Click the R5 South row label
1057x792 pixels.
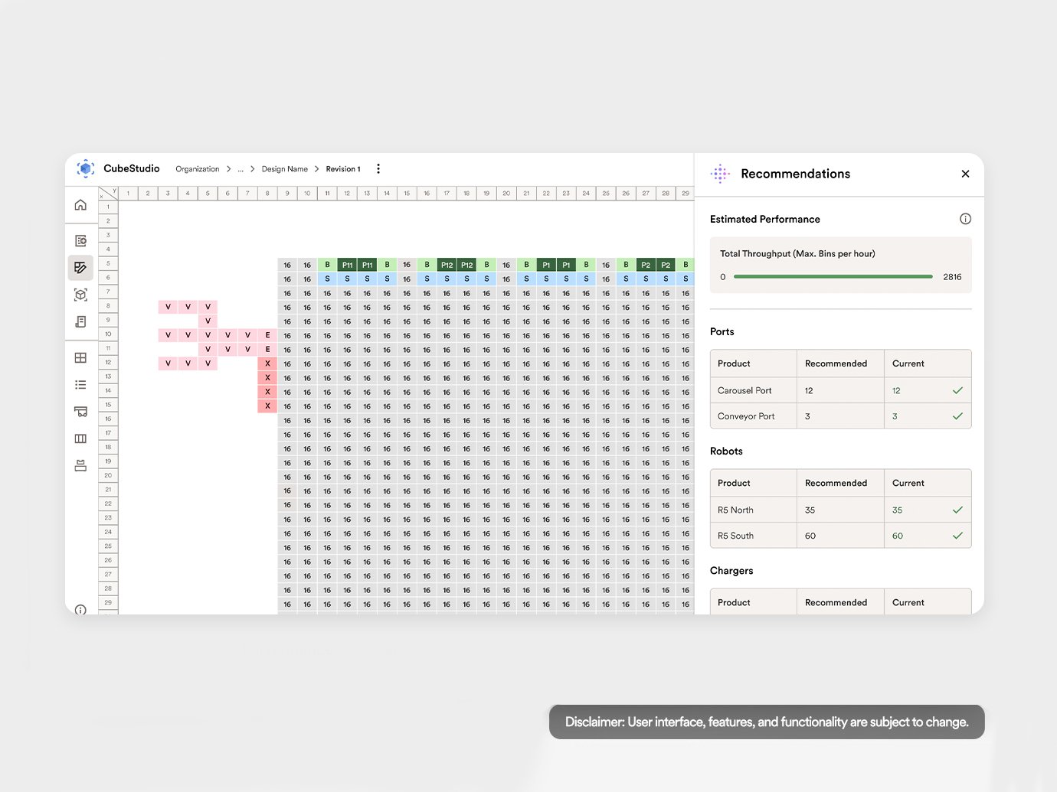point(735,536)
